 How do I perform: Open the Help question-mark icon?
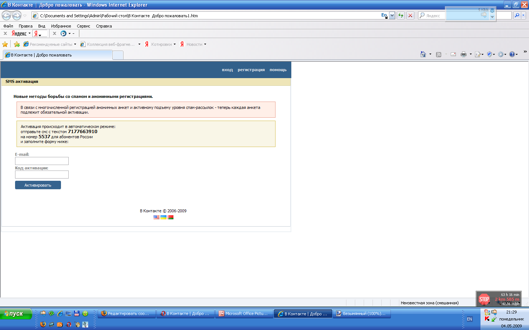tap(512, 54)
